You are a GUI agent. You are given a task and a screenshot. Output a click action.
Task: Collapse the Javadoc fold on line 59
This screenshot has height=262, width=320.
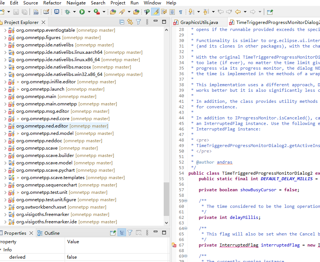click(x=186, y=201)
